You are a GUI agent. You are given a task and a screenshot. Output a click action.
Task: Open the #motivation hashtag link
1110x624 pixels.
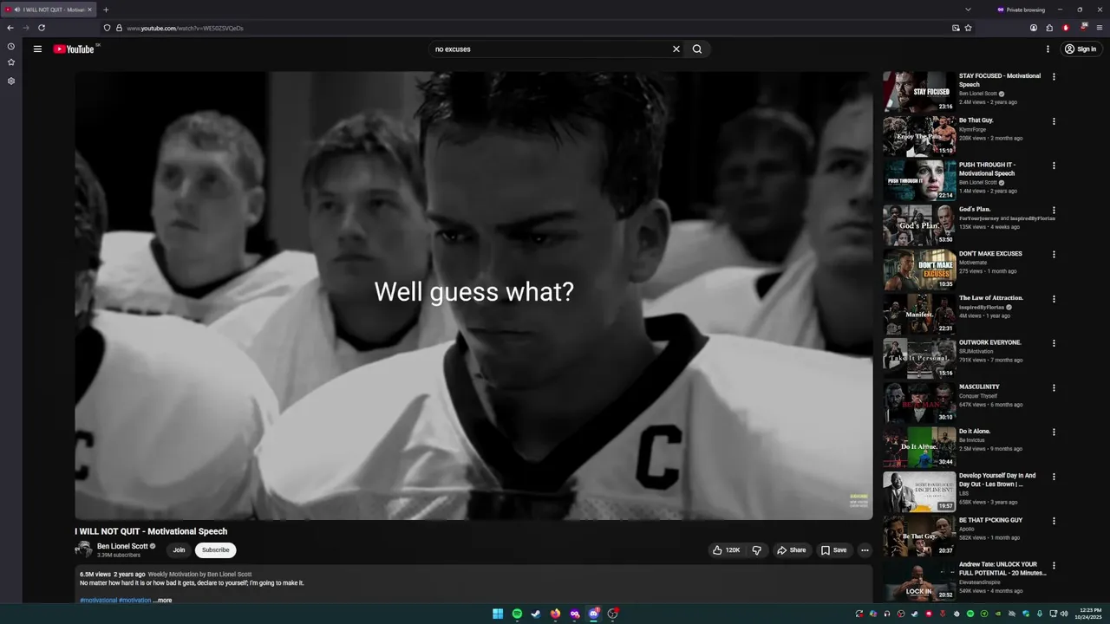click(x=134, y=600)
